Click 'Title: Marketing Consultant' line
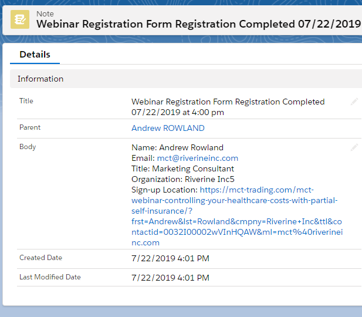This screenshot has width=362, height=317. click(182, 168)
